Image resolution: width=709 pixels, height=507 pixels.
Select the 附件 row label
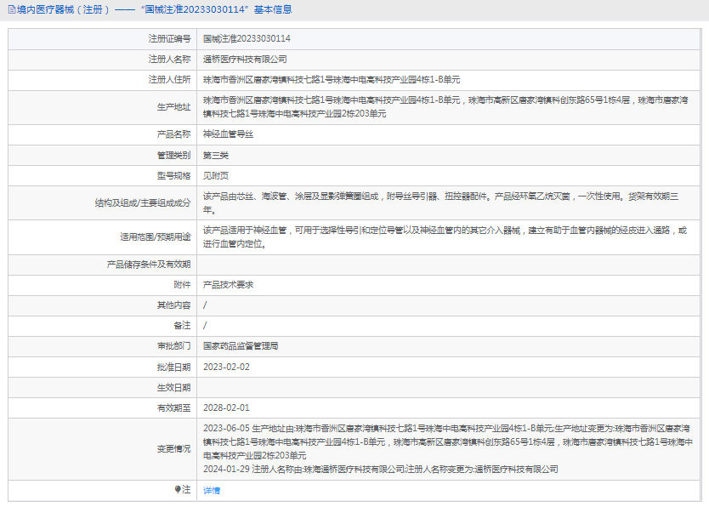pos(182,285)
